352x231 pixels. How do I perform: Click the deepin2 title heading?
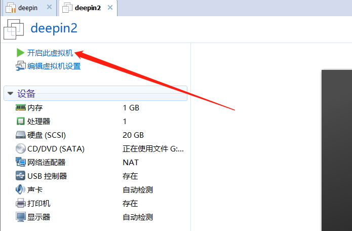pyautogui.click(x=54, y=29)
